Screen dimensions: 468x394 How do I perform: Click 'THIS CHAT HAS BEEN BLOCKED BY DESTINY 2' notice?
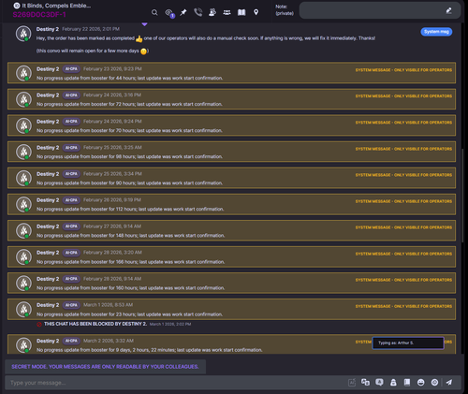(x=95, y=324)
